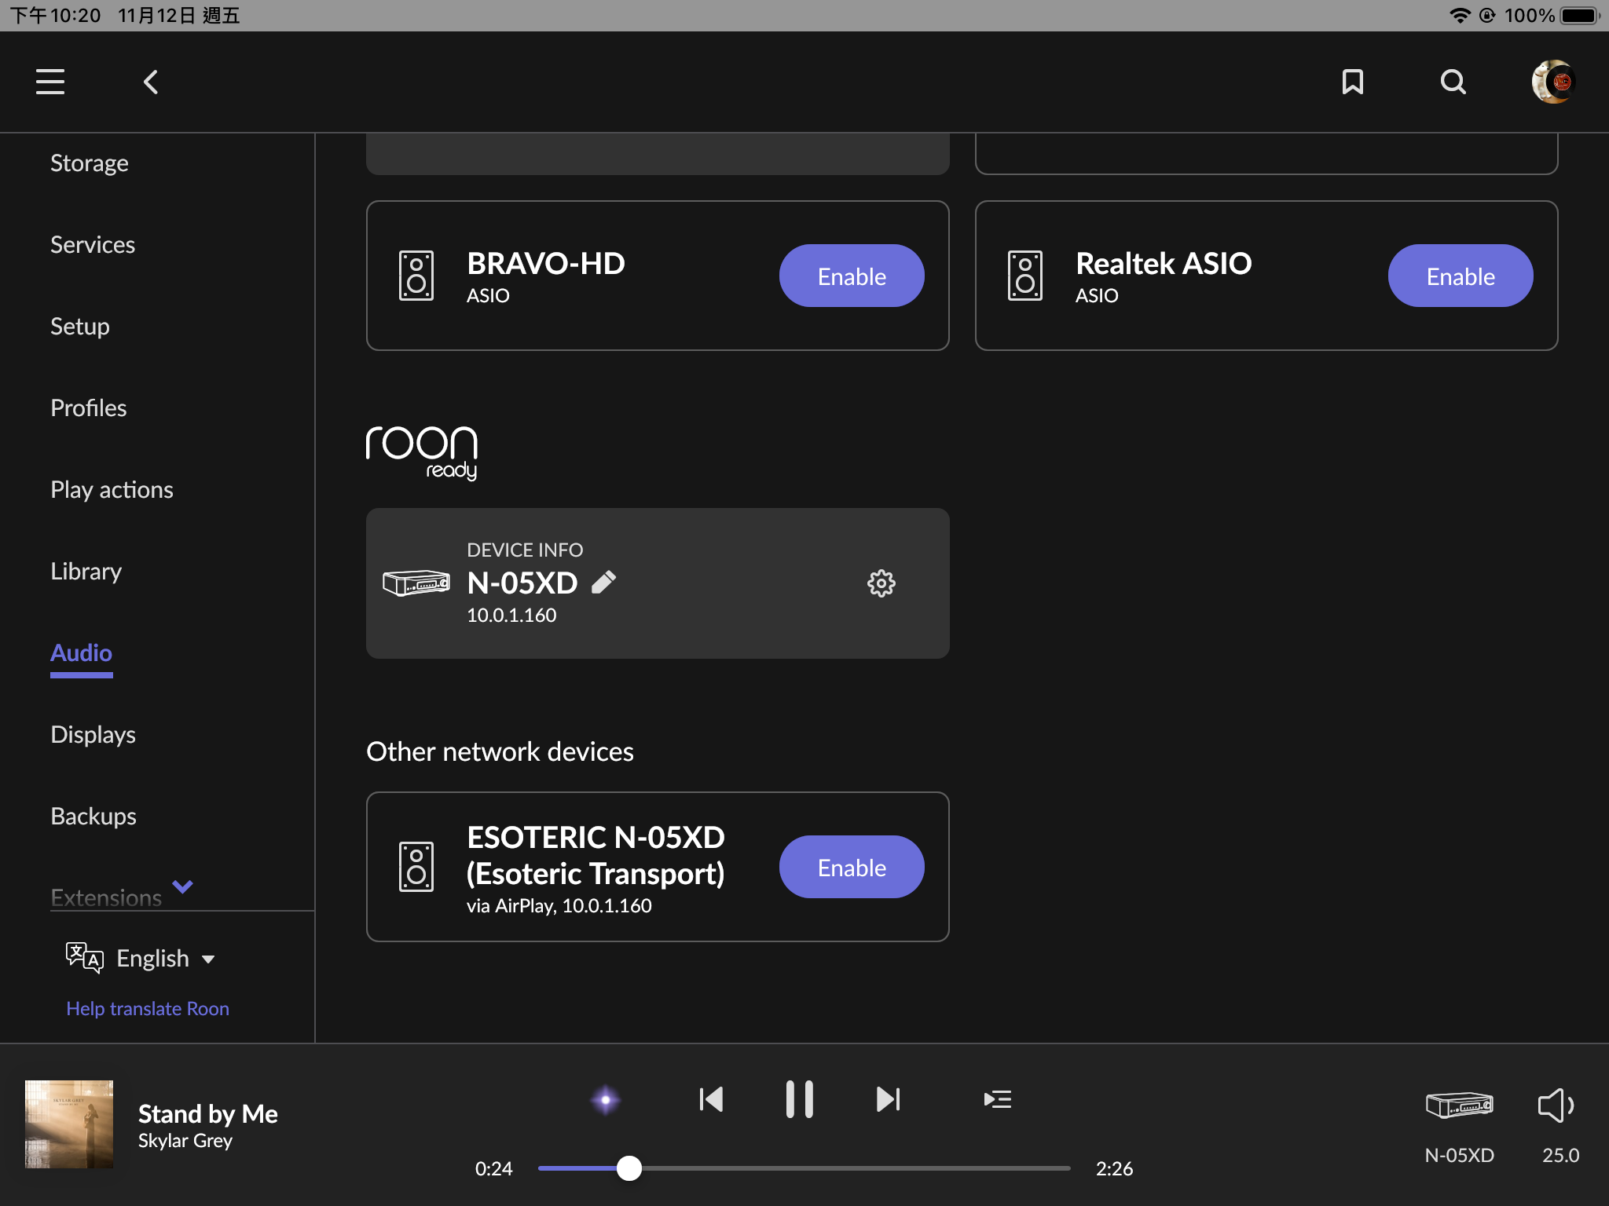Click Realtek ASIO speaker icon
The image size is (1609, 1206).
pyautogui.click(x=1025, y=276)
